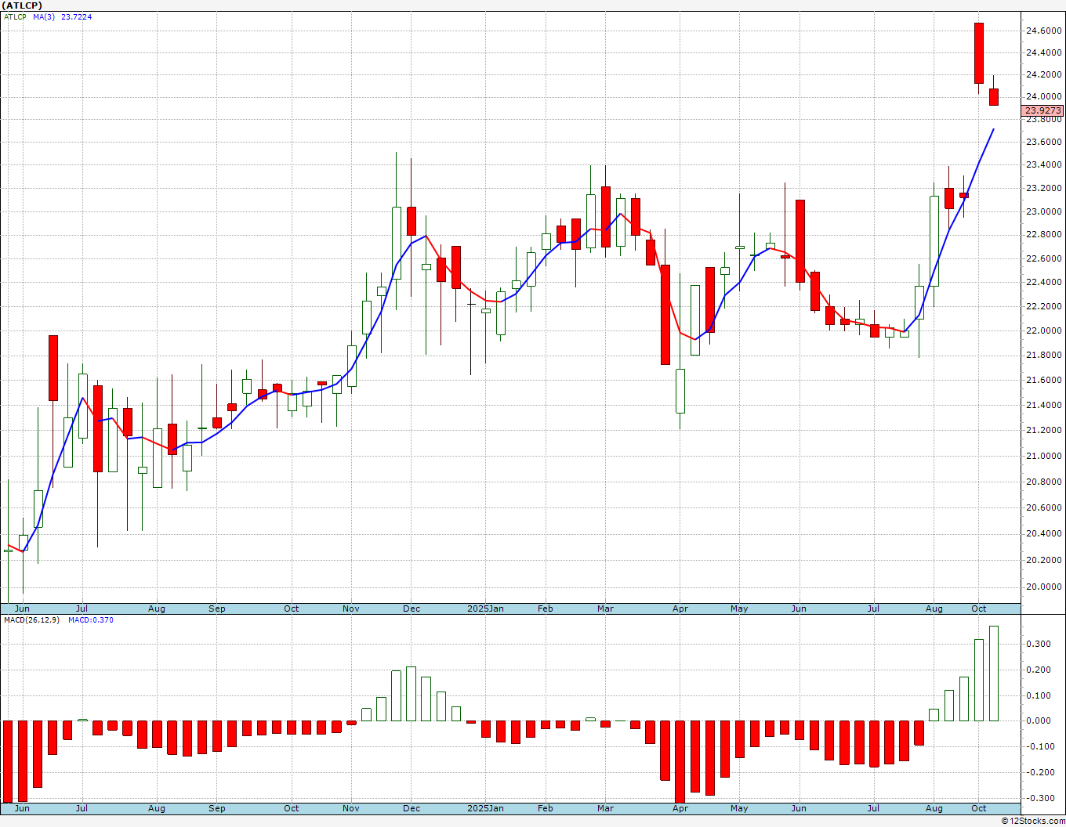Select the 20.6000 price axis label
This screenshot has width=1066, height=827.
pos(1043,507)
